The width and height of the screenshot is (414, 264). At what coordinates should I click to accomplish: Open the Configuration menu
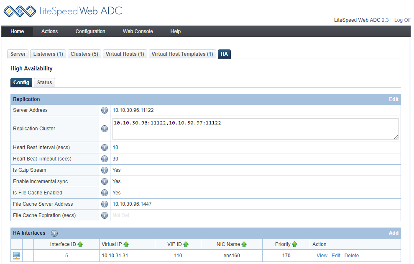click(x=90, y=31)
